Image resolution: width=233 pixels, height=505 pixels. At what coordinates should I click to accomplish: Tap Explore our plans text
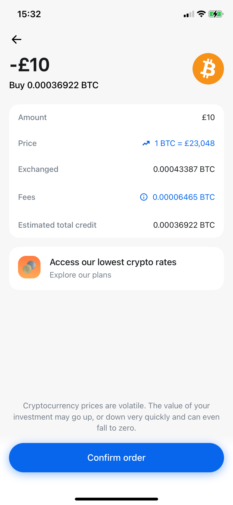pyautogui.click(x=80, y=275)
